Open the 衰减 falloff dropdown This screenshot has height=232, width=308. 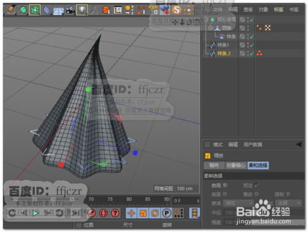[x=238, y=203]
